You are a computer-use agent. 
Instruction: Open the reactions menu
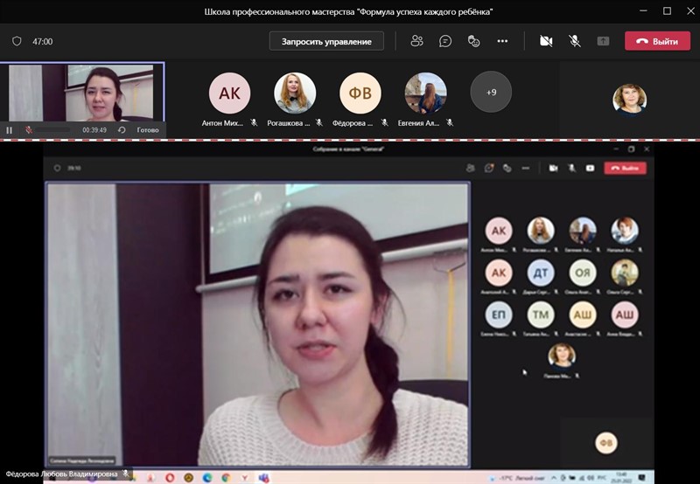pyautogui.click(x=473, y=41)
